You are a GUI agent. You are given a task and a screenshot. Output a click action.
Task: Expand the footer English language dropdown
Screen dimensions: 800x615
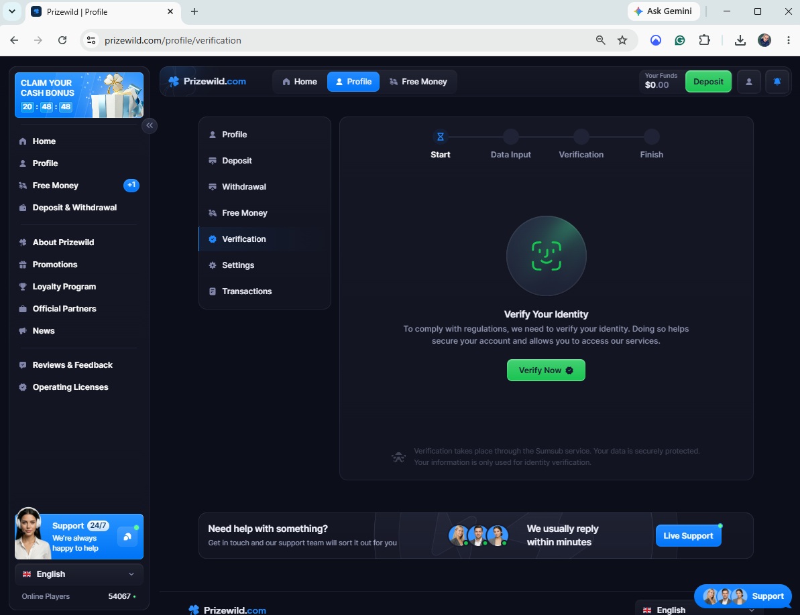pos(698,610)
